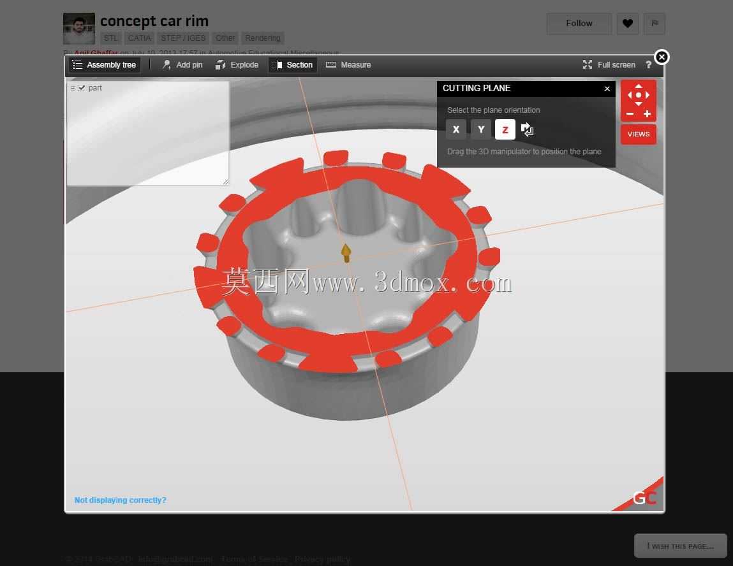Pan view left with navigation arrow
This screenshot has height=566, width=733.
click(x=630, y=95)
